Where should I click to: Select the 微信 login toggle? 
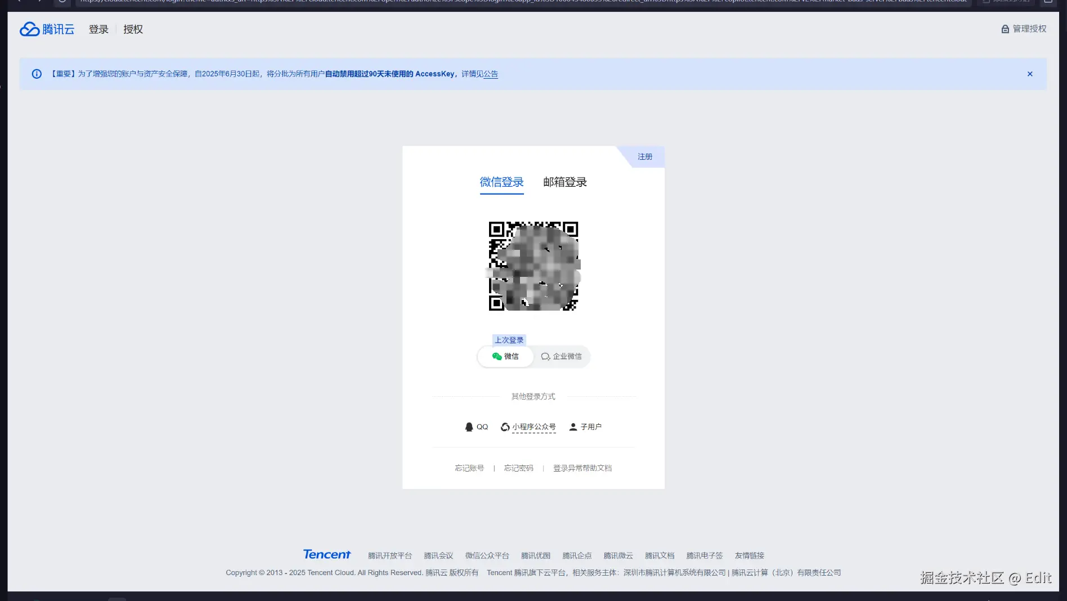(x=505, y=356)
